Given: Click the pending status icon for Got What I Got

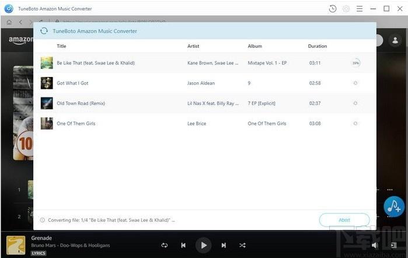Looking at the screenshot, I should point(355,83).
